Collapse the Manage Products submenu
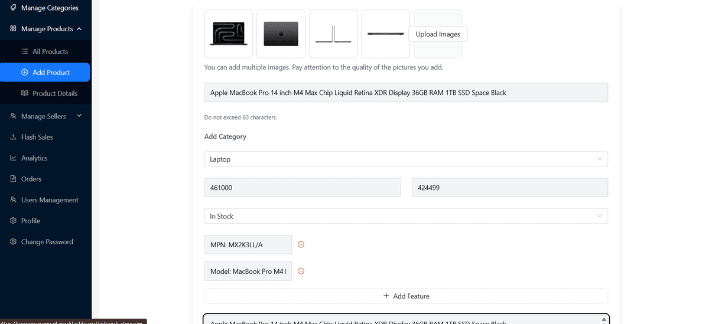 (79, 29)
